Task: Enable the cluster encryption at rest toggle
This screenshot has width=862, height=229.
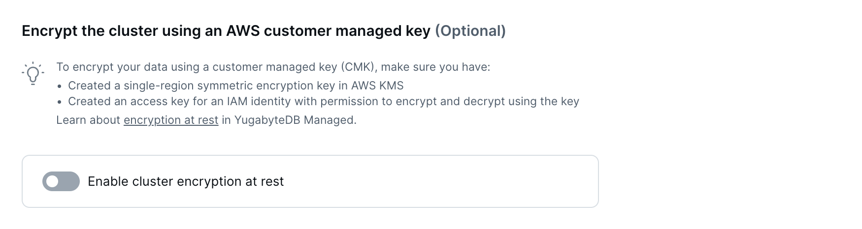Action: [61, 181]
